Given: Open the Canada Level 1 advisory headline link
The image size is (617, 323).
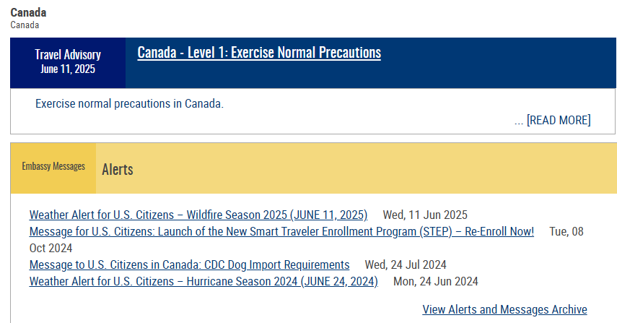Looking at the screenshot, I should [x=259, y=53].
